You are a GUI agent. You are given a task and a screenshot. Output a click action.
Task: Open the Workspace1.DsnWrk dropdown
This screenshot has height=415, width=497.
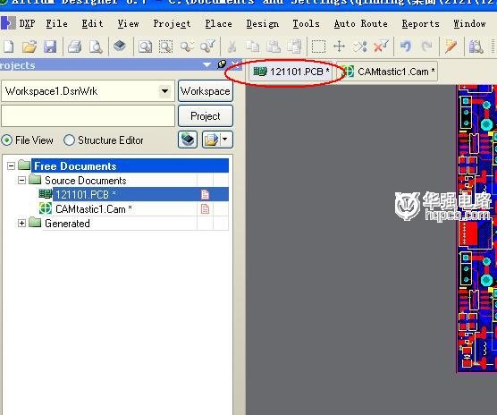164,91
